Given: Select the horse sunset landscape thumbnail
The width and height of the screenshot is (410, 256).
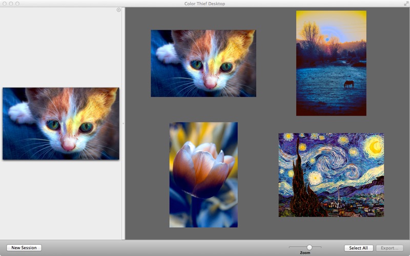Looking at the screenshot, I should point(331,63).
